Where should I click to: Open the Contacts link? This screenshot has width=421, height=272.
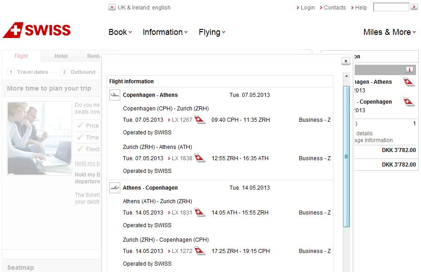click(333, 8)
